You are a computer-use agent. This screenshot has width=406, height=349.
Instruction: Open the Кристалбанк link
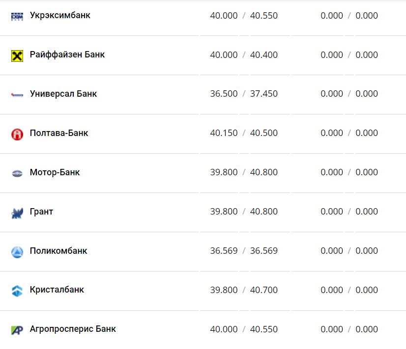(57, 290)
